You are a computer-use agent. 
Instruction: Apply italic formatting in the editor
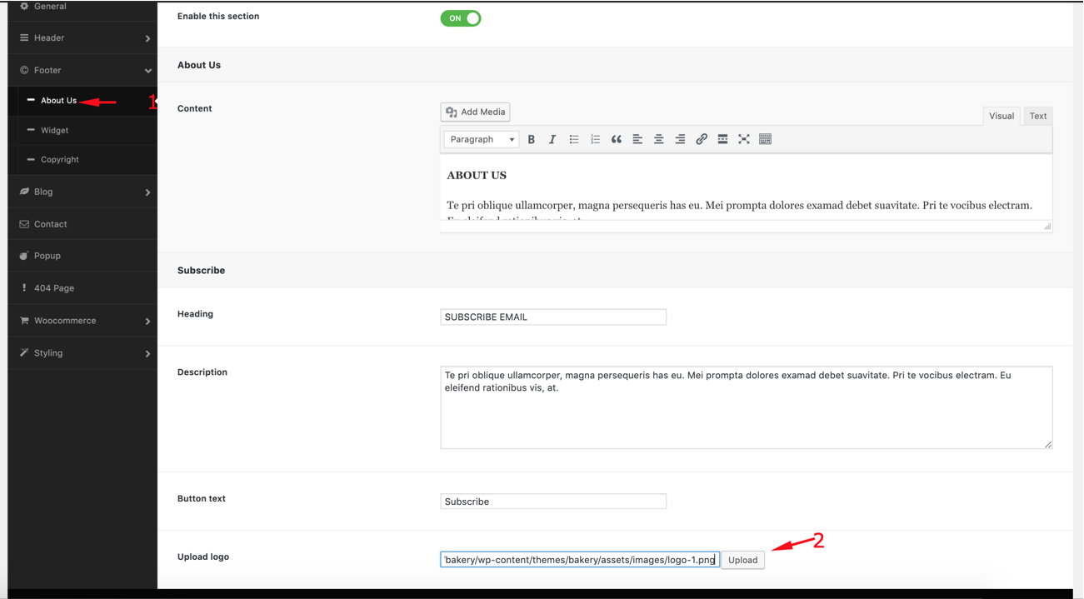[x=552, y=140]
